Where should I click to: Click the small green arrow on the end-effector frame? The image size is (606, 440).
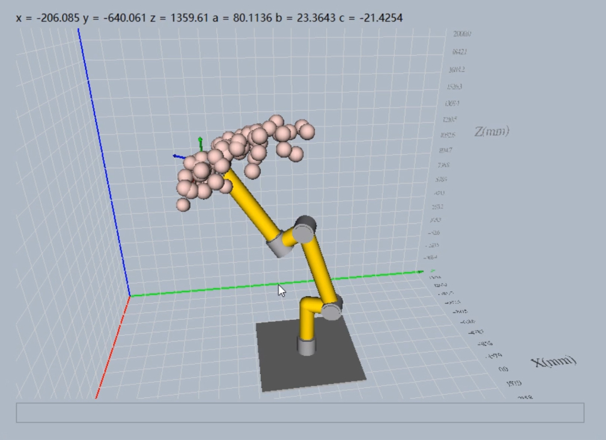(x=200, y=140)
